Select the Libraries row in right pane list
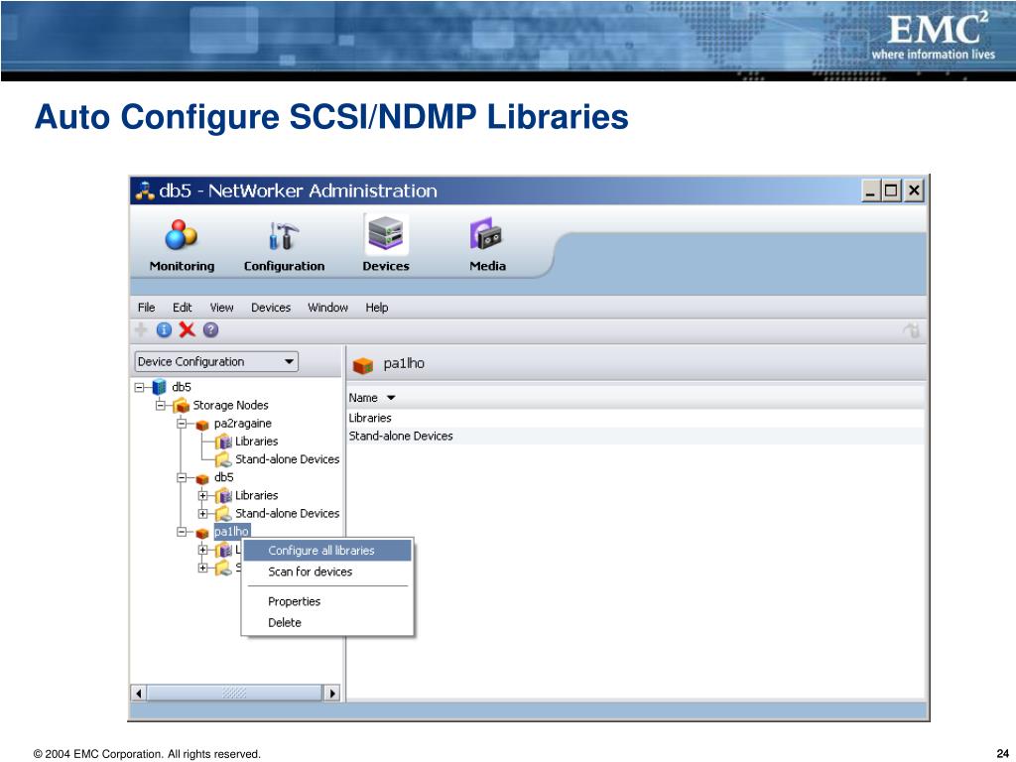This screenshot has width=1016, height=762. click(636, 418)
